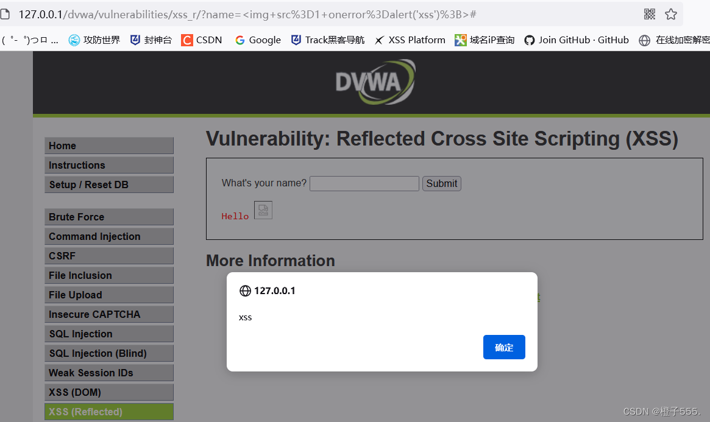Open the Insecure CAPTCHA page
The height and width of the screenshot is (422, 710).
tap(109, 314)
